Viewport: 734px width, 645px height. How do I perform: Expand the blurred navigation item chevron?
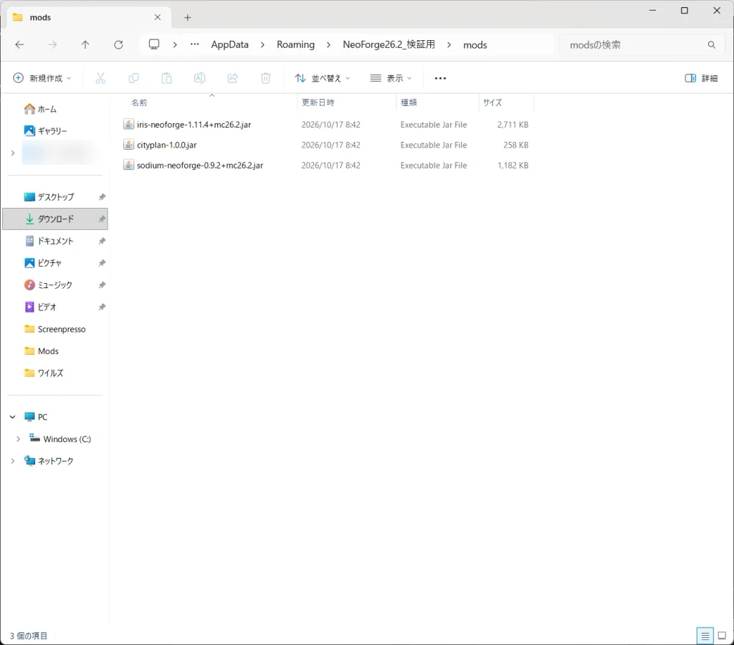point(13,153)
